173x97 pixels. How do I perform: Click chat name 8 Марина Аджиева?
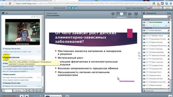click(9, 74)
